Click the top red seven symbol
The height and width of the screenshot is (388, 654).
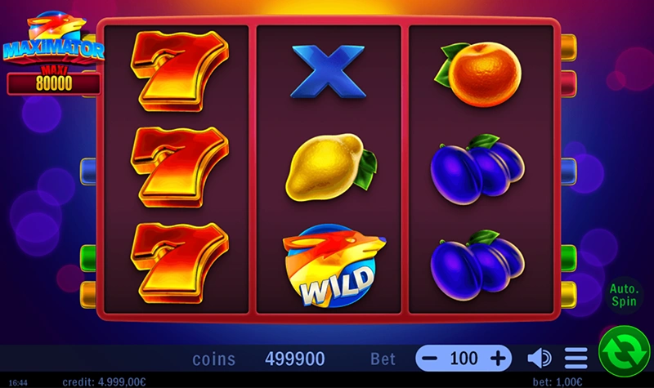(179, 71)
